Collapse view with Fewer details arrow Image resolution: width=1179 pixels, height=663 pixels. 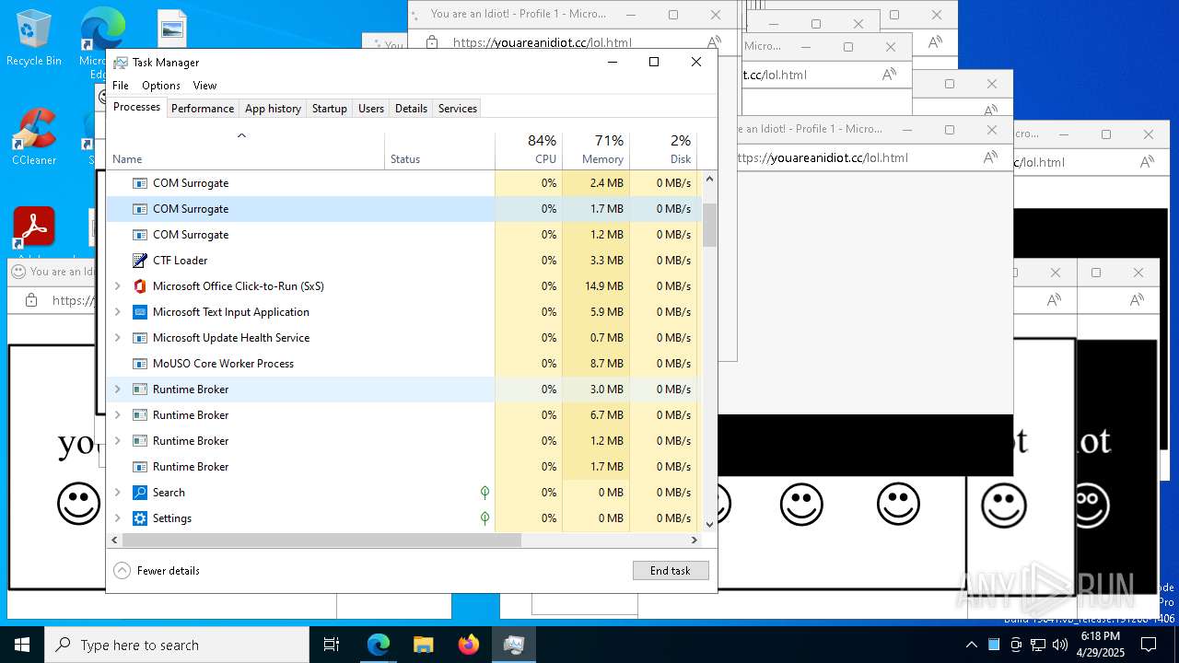tap(122, 571)
